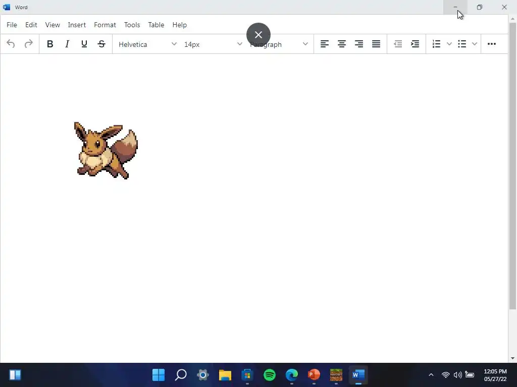This screenshot has height=387, width=517.
Task: Justify text alignment
Action: click(376, 44)
